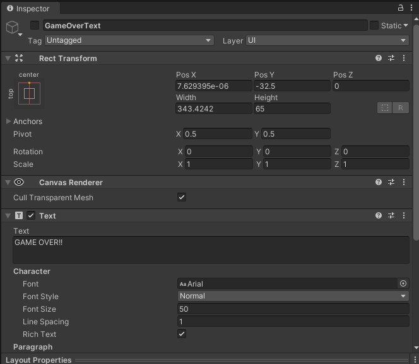Click the Pivot X field

[218, 134]
